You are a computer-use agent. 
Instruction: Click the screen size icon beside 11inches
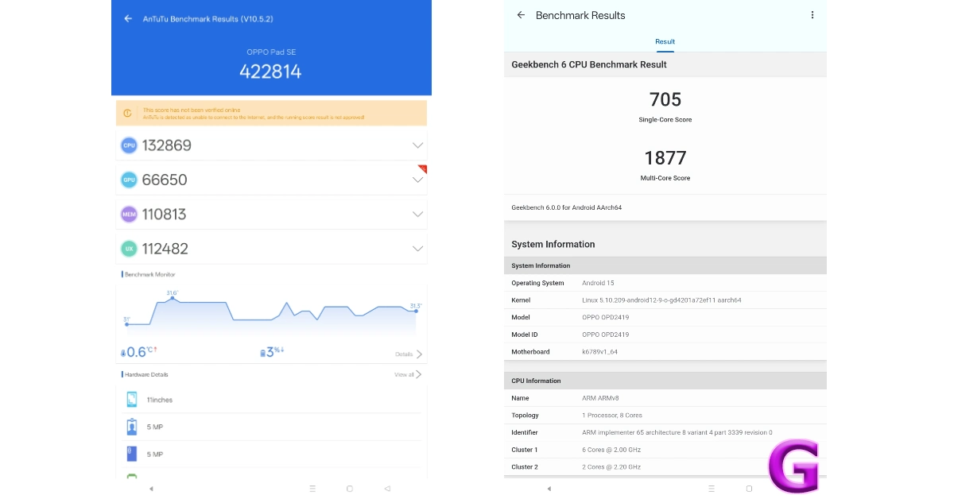click(132, 400)
